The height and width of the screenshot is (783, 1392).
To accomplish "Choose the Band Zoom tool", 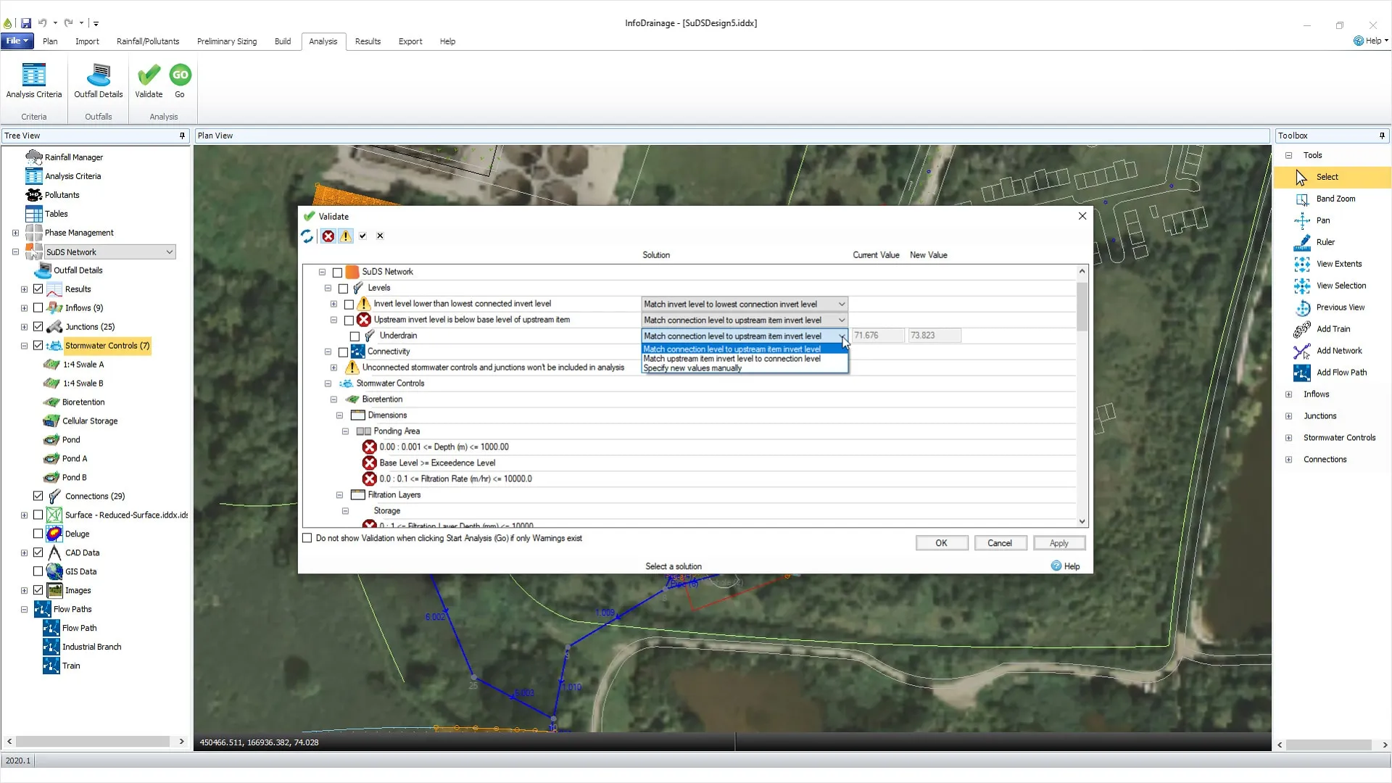I will click(x=1335, y=199).
